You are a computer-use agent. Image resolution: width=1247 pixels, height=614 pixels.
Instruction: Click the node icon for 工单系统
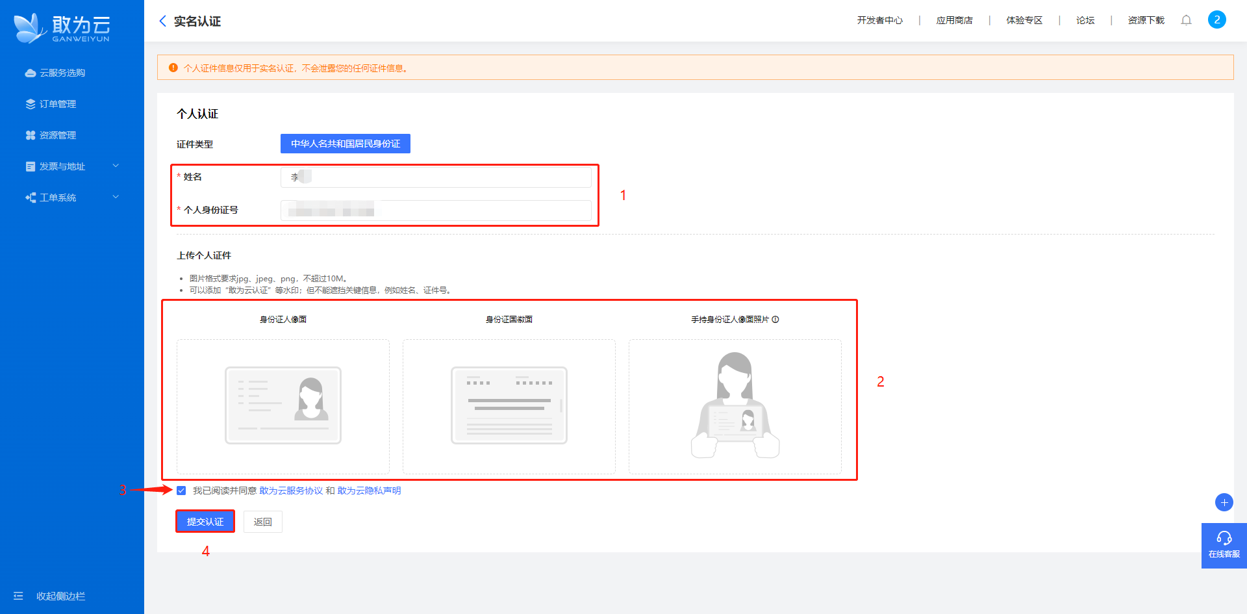tap(30, 198)
